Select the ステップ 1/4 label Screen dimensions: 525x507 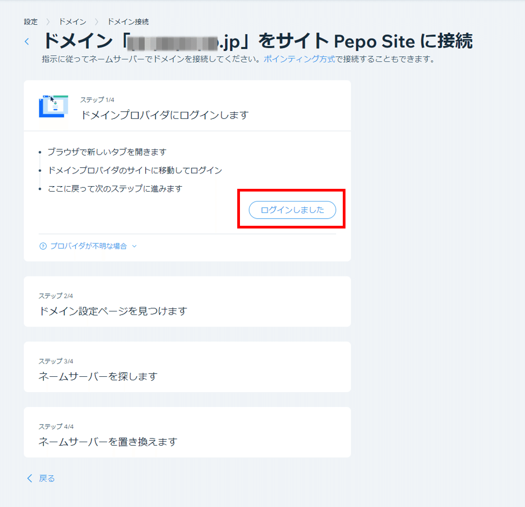coord(97,100)
